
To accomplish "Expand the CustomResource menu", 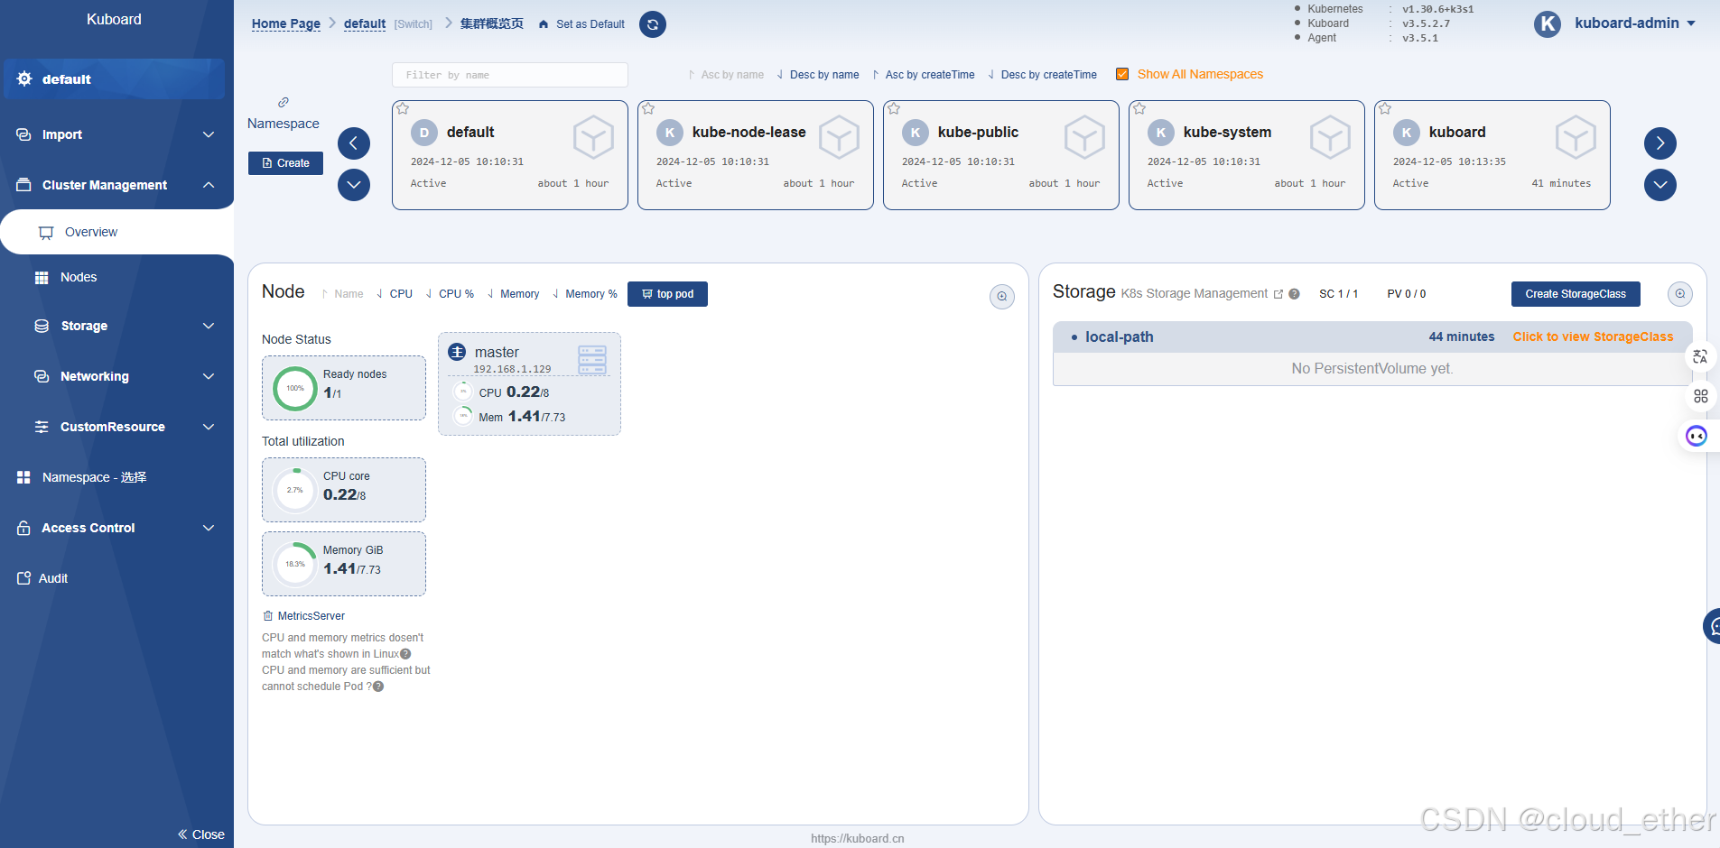I will (x=116, y=427).
